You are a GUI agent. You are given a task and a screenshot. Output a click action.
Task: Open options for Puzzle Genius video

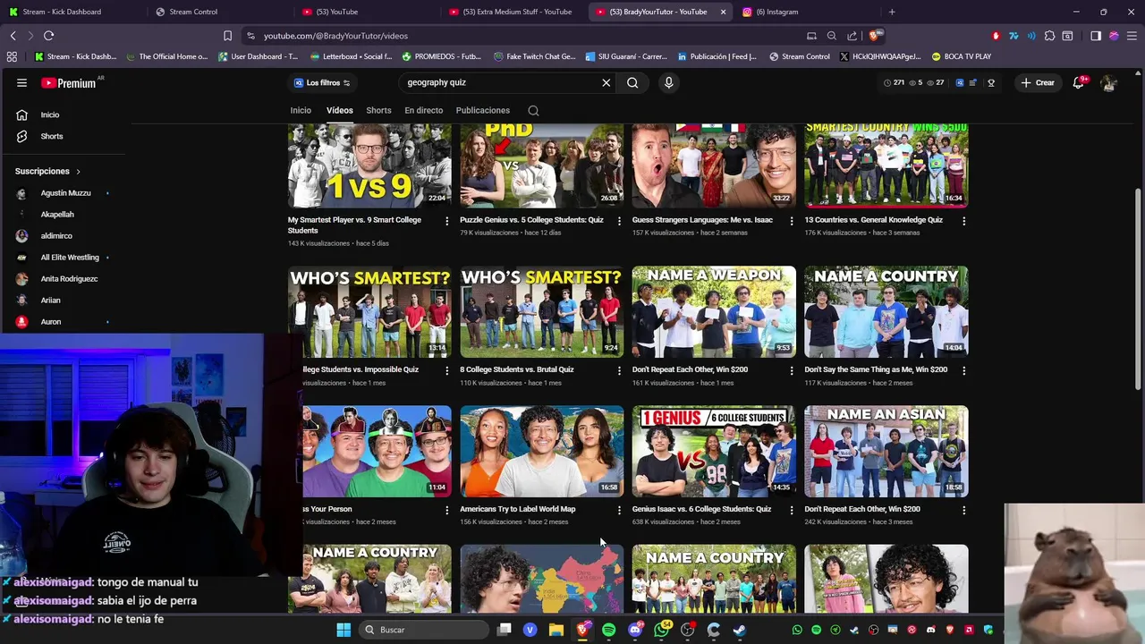point(619,221)
